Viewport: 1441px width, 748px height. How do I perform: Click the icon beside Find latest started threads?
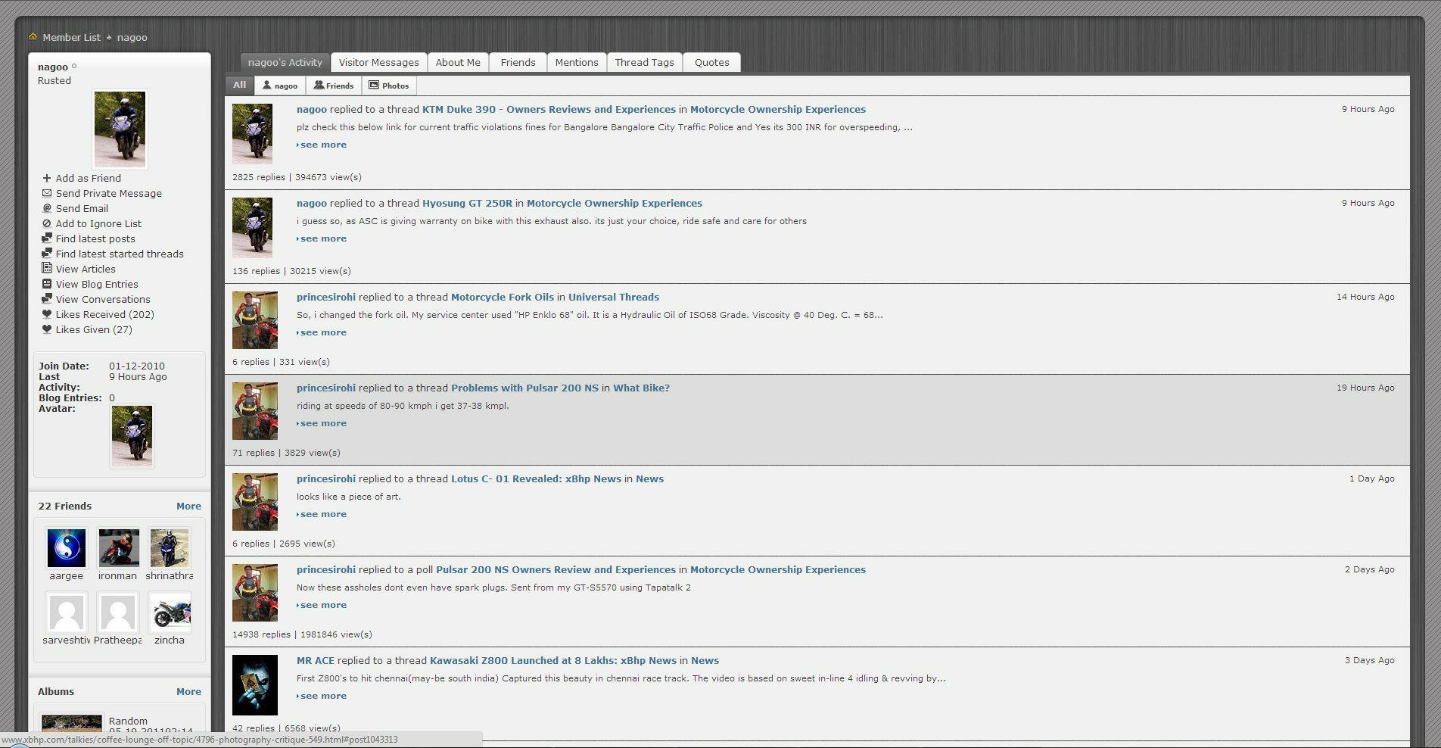pos(47,253)
